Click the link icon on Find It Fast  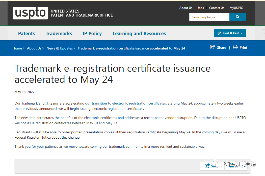(x=219, y=33)
